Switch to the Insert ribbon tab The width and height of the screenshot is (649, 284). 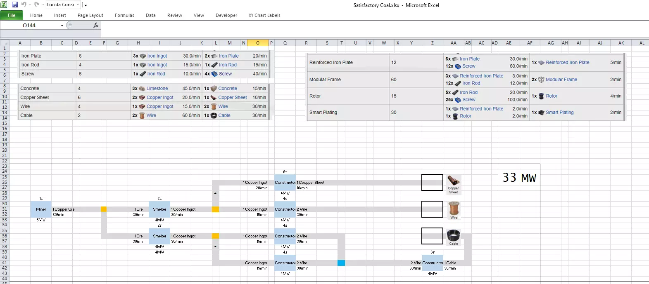coord(60,15)
